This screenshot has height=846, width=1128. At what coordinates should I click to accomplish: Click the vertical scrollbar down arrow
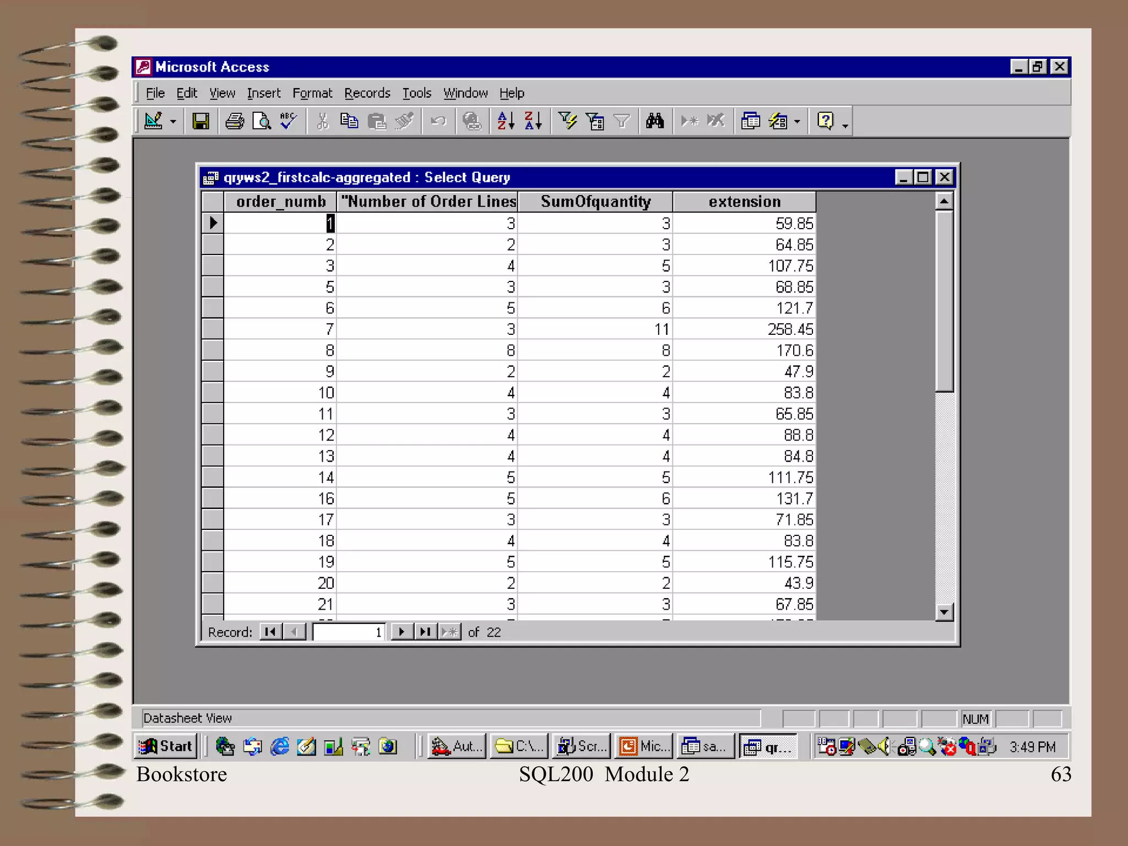[x=944, y=612]
